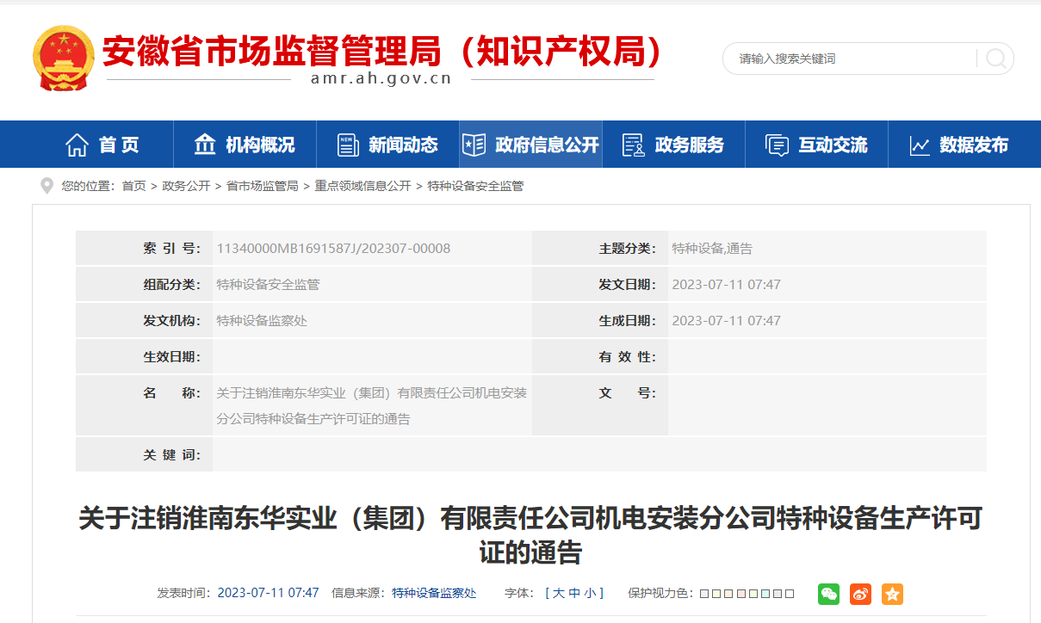Set font size to 小
Image resolution: width=1041 pixels, height=623 pixels.
pos(590,593)
